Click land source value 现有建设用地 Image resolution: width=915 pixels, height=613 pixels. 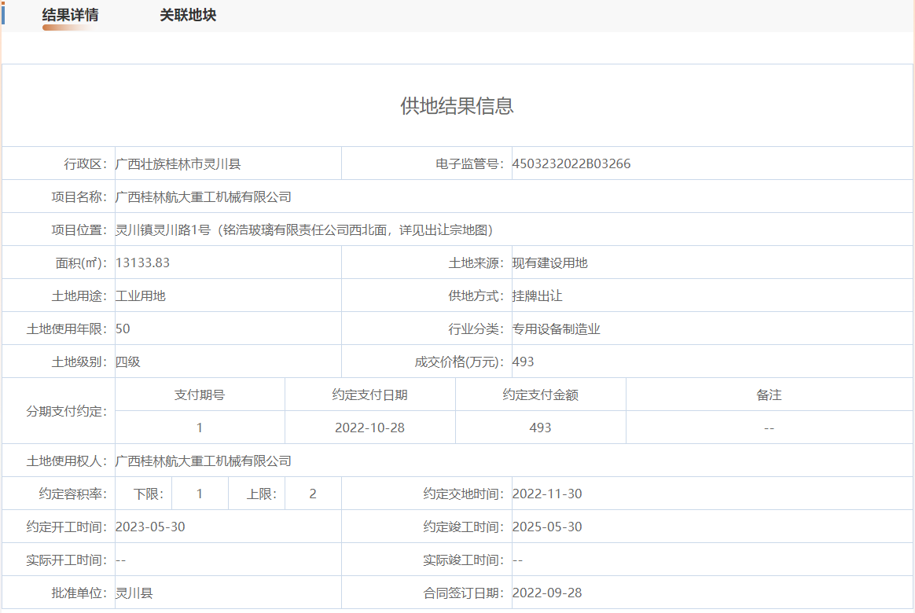[x=549, y=263]
